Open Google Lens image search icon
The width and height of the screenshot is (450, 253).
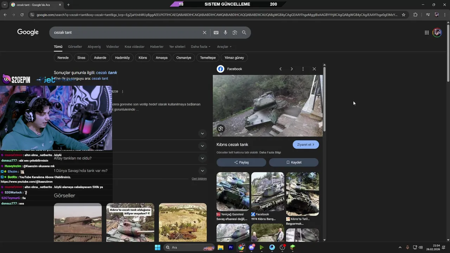pos(235,32)
